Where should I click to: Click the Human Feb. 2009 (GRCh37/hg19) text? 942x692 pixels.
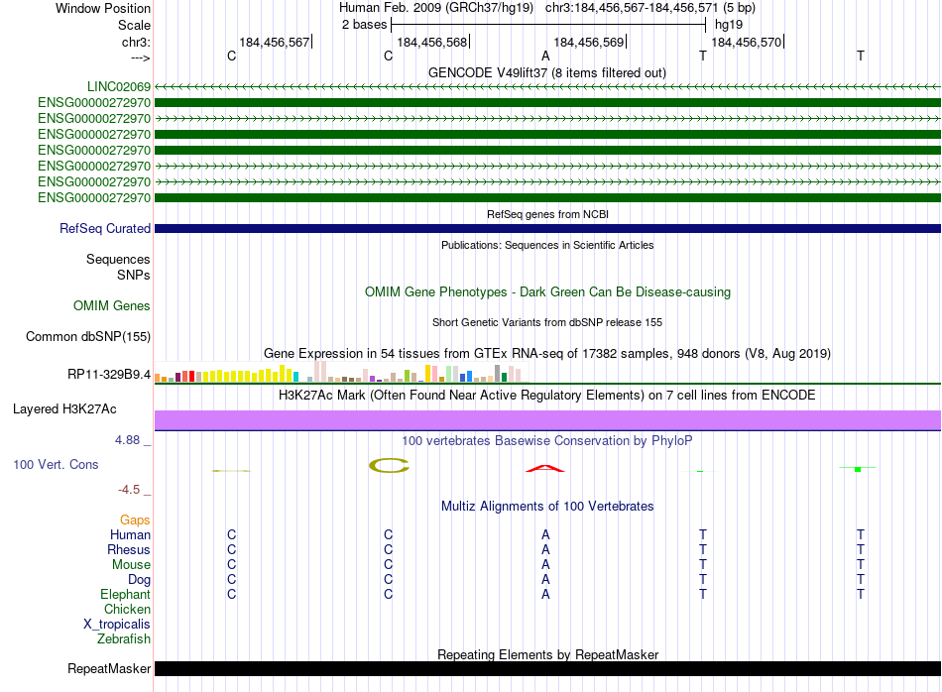436,8
